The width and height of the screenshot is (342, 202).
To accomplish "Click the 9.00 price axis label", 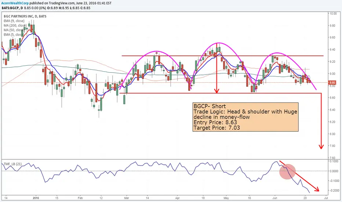I will (333, 74).
